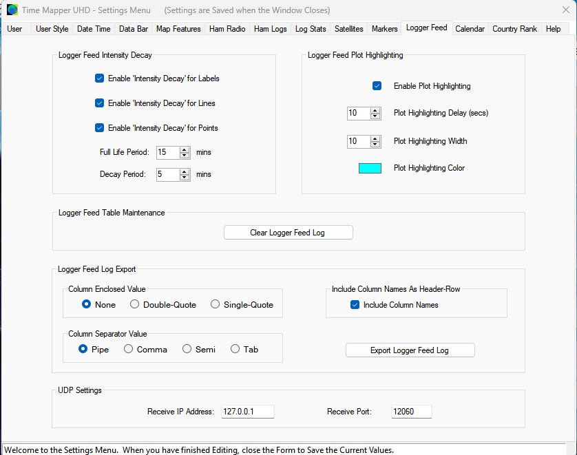Click the Export Logger Feed Log button
This screenshot has width=577, height=455.
(x=410, y=350)
